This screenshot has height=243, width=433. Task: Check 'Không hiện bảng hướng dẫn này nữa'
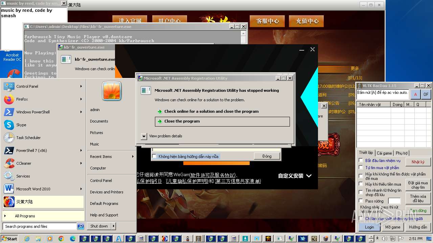(x=154, y=156)
